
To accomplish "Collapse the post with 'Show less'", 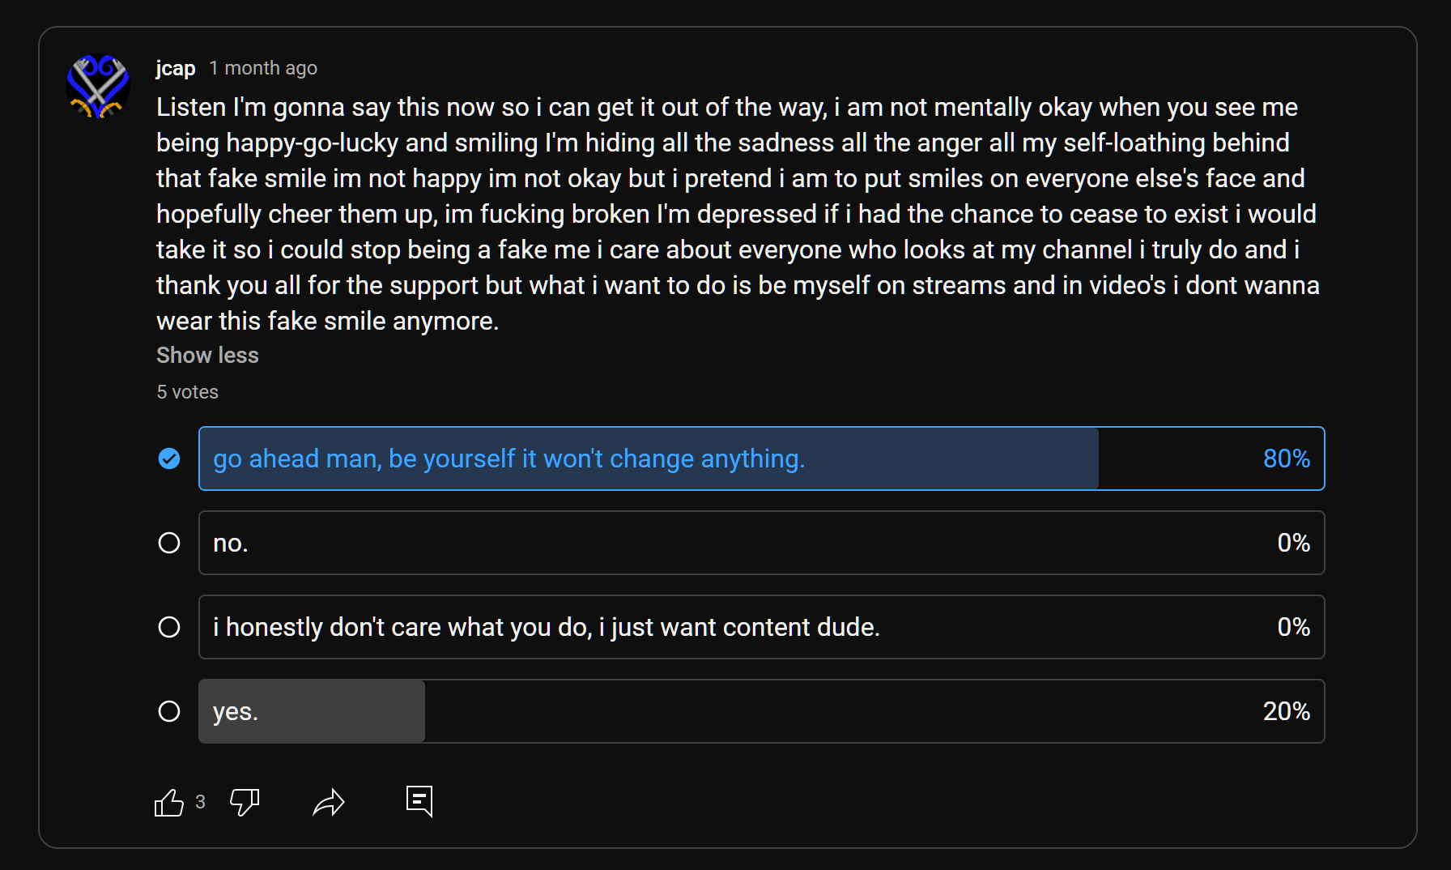I will [207, 356].
